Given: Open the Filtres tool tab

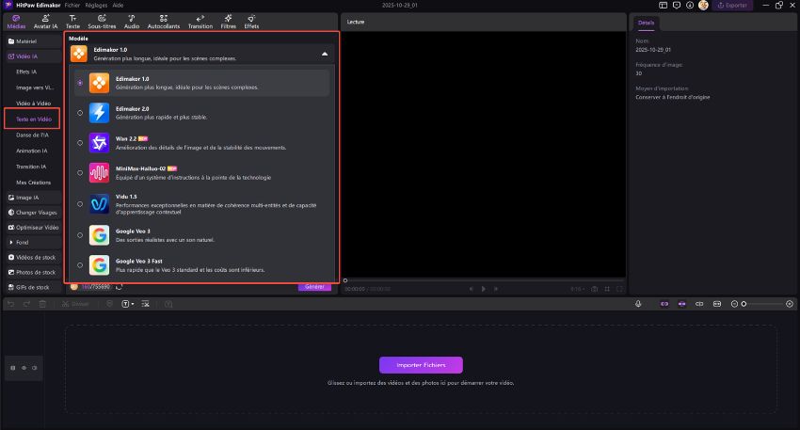Looking at the screenshot, I should click(x=228, y=22).
